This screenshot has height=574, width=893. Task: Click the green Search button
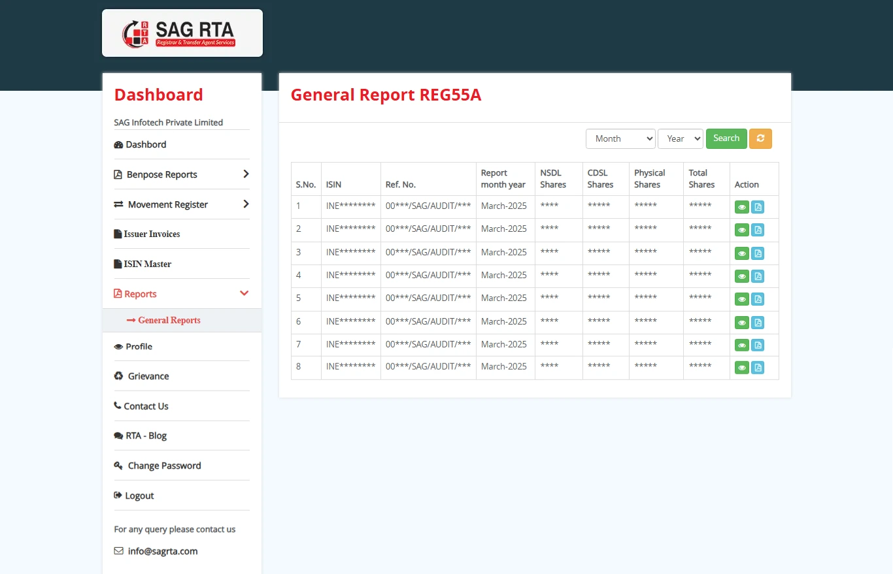pyautogui.click(x=726, y=138)
